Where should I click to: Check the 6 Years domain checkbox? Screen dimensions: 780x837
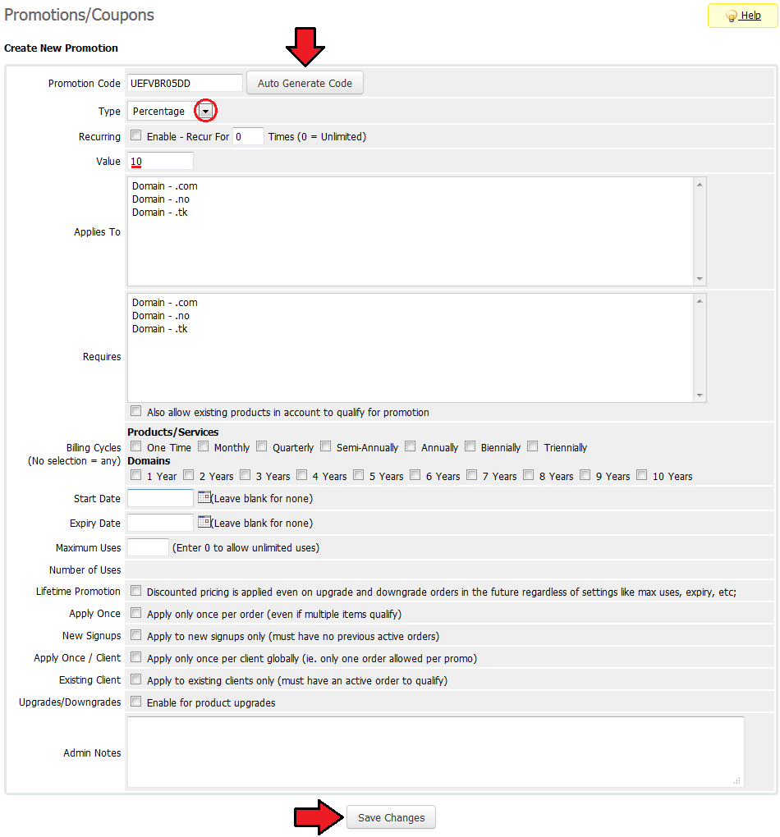415,475
